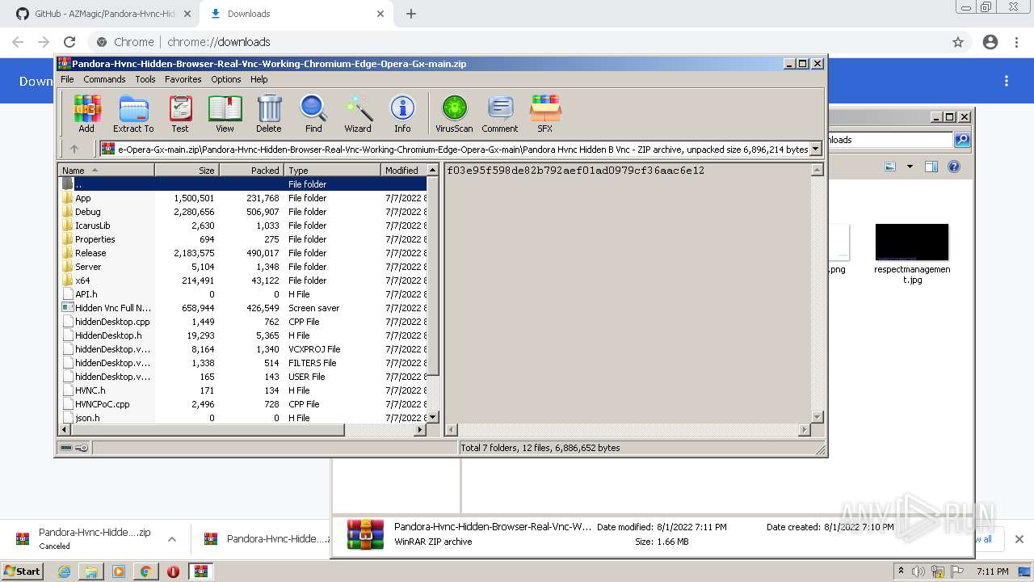Click file list scroll down arrow
The image size is (1034, 582).
point(432,417)
